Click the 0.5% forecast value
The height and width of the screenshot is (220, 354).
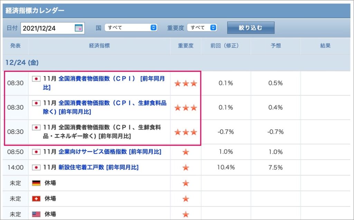click(x=276, y=83)
